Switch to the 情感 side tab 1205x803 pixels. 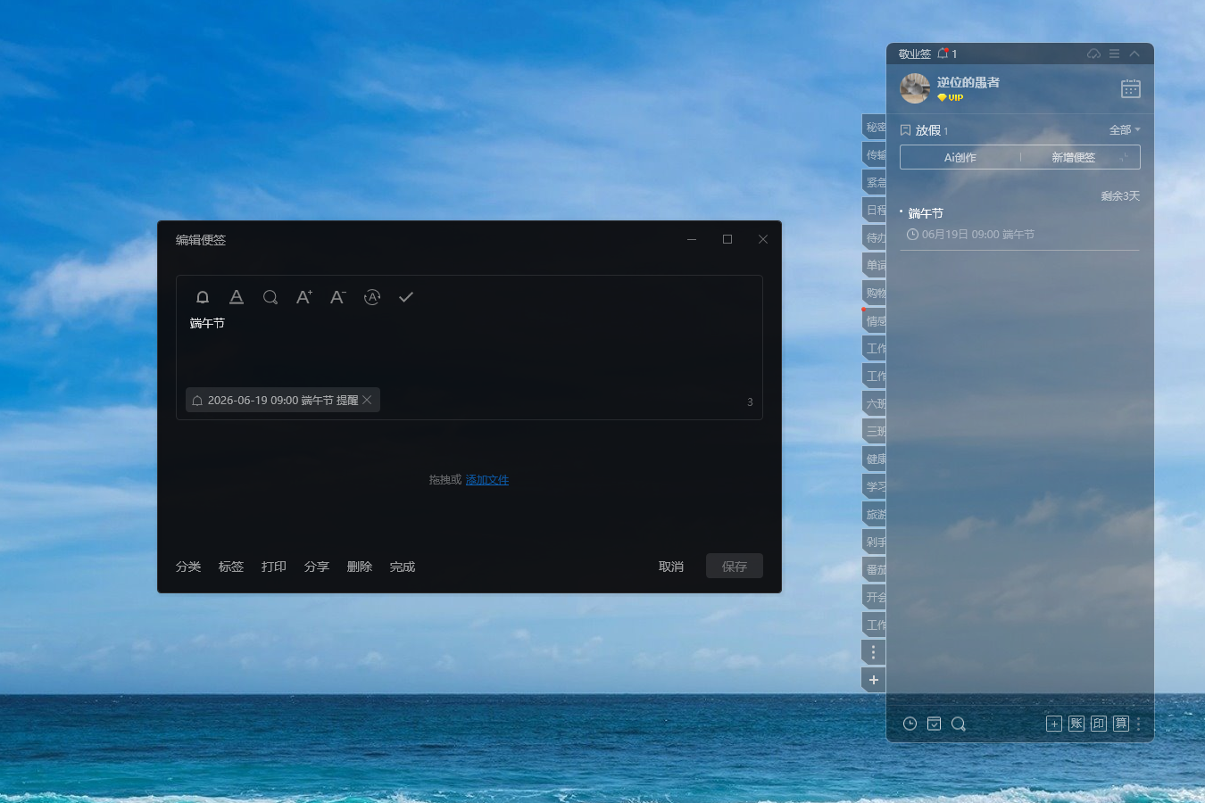click(874, 321)
